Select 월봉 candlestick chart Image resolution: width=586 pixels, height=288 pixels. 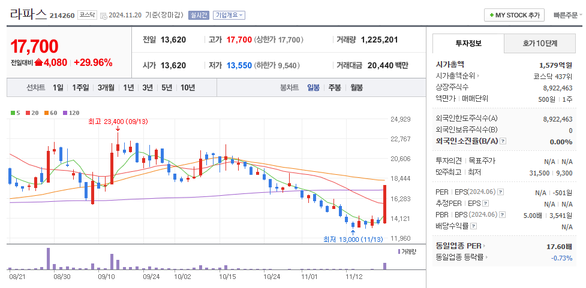pyautogui.click(x=356, y=87)
